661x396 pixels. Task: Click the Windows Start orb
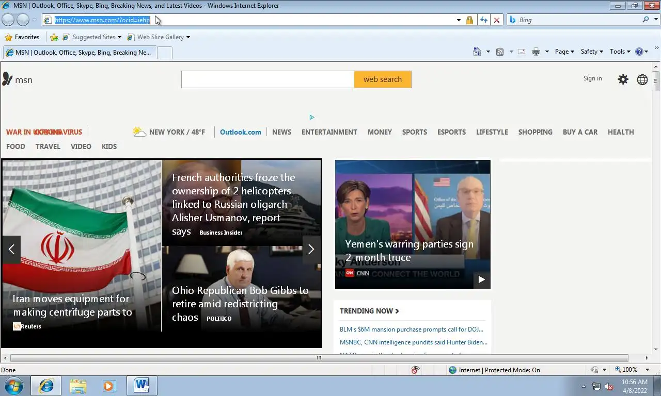[13, 386]
